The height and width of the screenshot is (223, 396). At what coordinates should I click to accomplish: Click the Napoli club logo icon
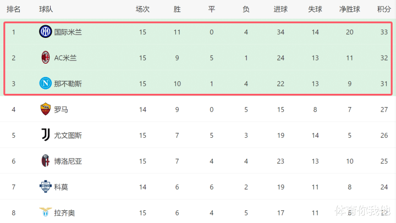(45, 83)
